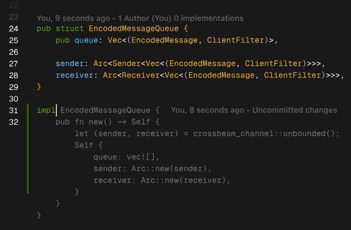Select line number 27 in the gutter

14,64
